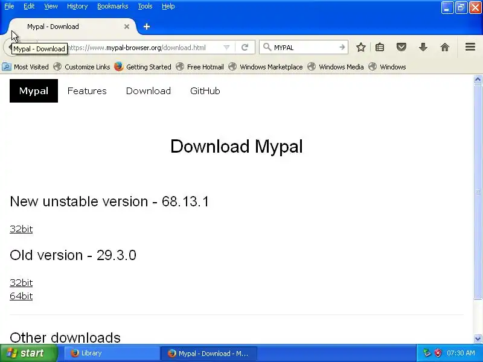Viewport: 483px width, 362px height.
Task: Click the page scroll up arrow
Action: click(478, 80)
